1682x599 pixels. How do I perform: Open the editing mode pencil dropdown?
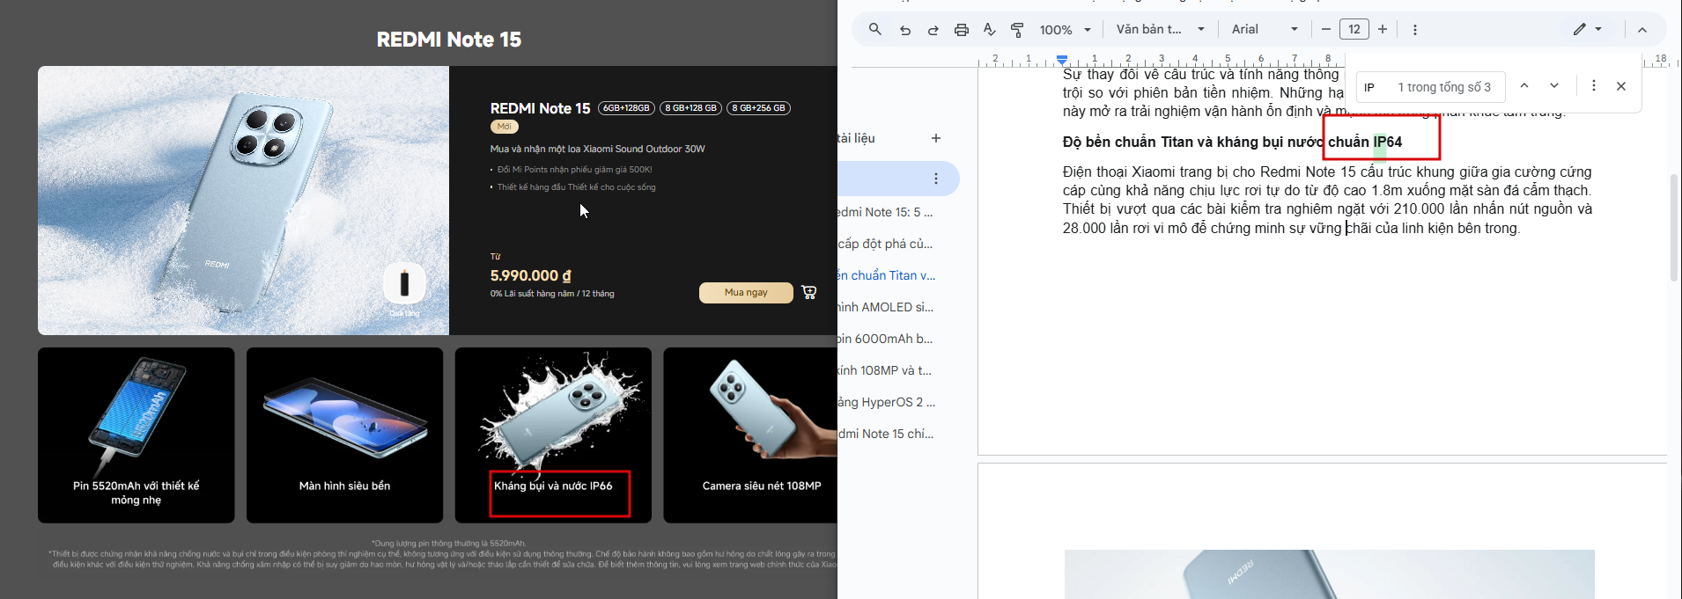point(1588,30)
